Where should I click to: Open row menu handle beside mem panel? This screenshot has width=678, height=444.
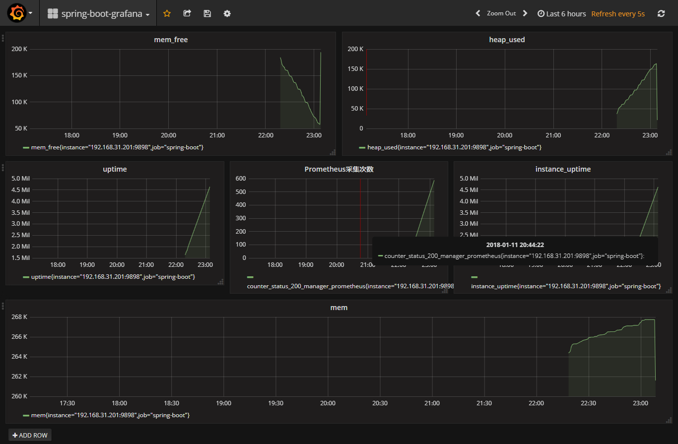tap(2, 305)
